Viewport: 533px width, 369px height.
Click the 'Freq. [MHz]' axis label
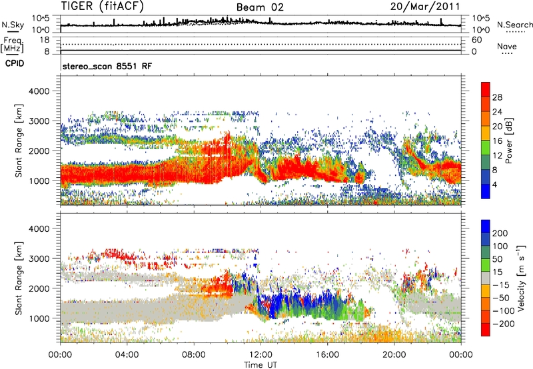coord(12,45)
